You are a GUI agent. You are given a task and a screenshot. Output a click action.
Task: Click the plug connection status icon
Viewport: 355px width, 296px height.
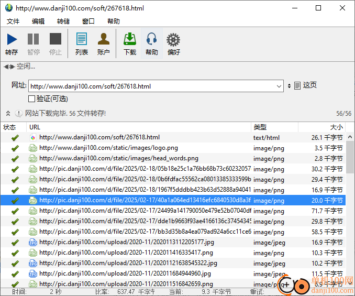[x=9, y=67]
